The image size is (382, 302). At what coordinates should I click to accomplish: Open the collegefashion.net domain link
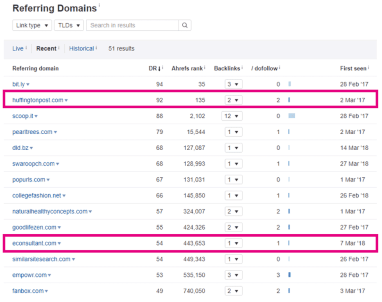click(37, 196)
